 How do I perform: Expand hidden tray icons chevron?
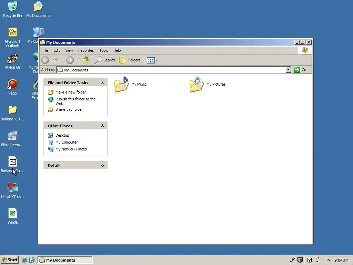coord(329,260)
